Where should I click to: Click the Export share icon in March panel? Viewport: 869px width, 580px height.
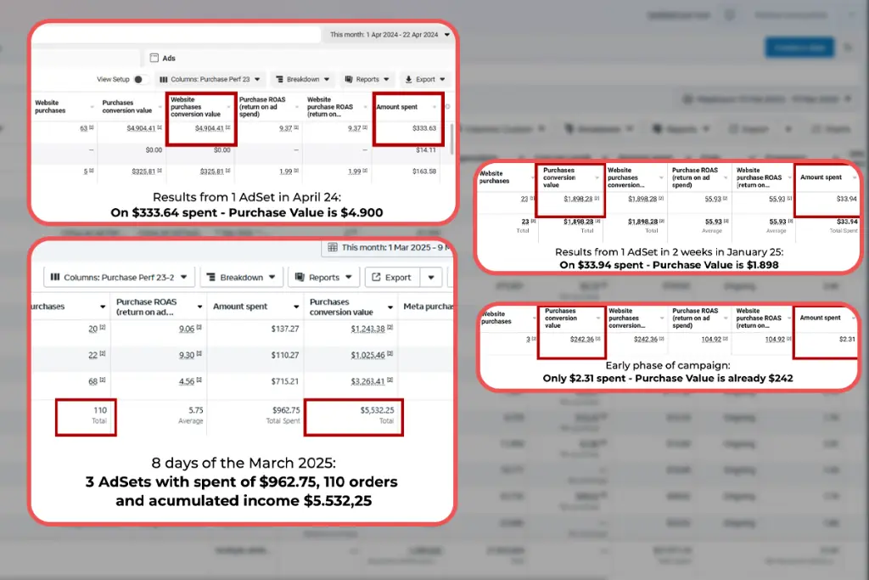(x=374, y=278)
